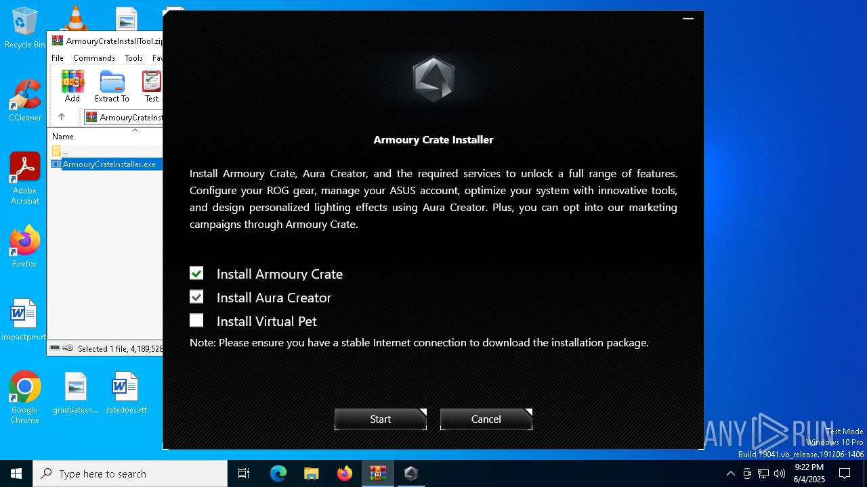
Task: Uncheck Install Armoury Crate checkbox
Action: pos(196,273)
